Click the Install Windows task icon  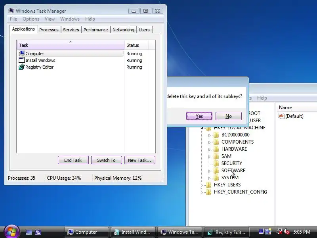tap(22, 60)
